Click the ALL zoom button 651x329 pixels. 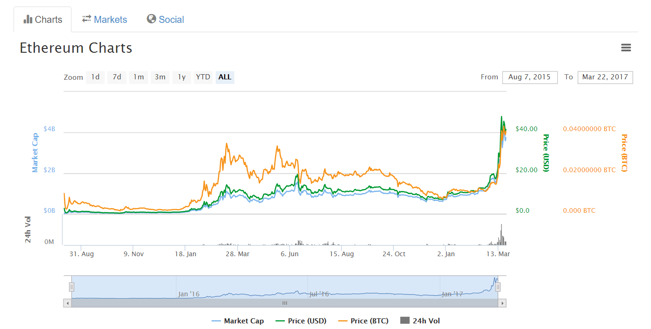(x=225, y=77)
